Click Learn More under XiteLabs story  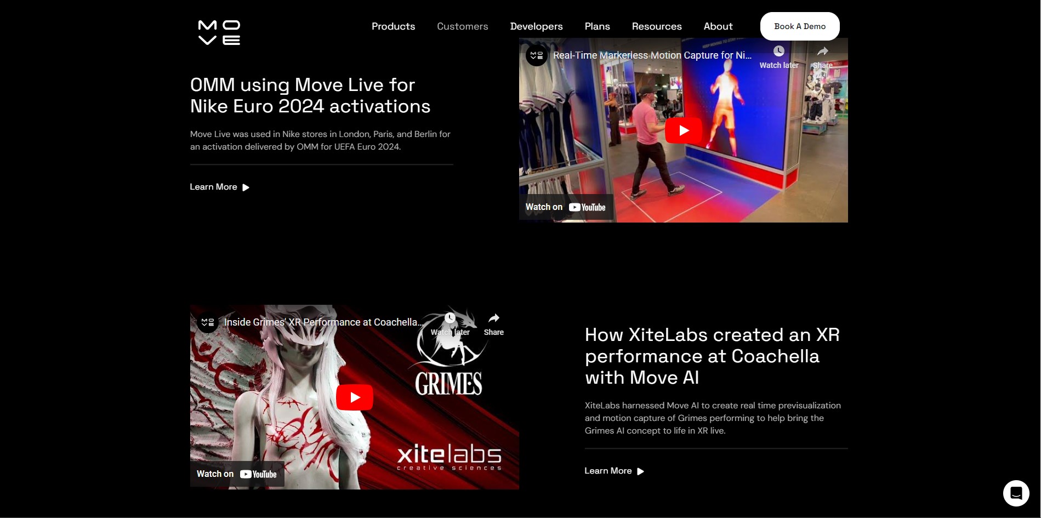(614, 471)
